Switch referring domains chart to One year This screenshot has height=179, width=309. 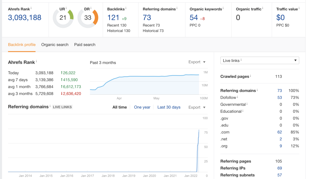142,107
